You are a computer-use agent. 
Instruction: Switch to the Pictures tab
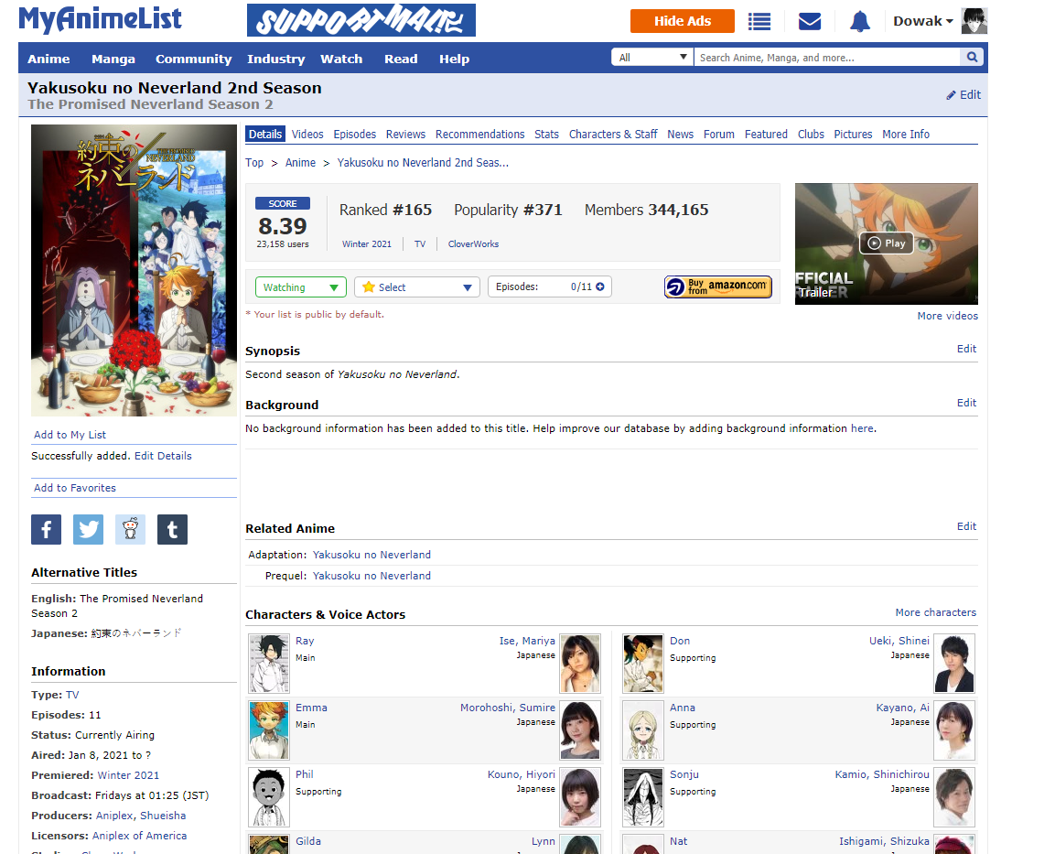pyautogui.click(x=853, y=134)
